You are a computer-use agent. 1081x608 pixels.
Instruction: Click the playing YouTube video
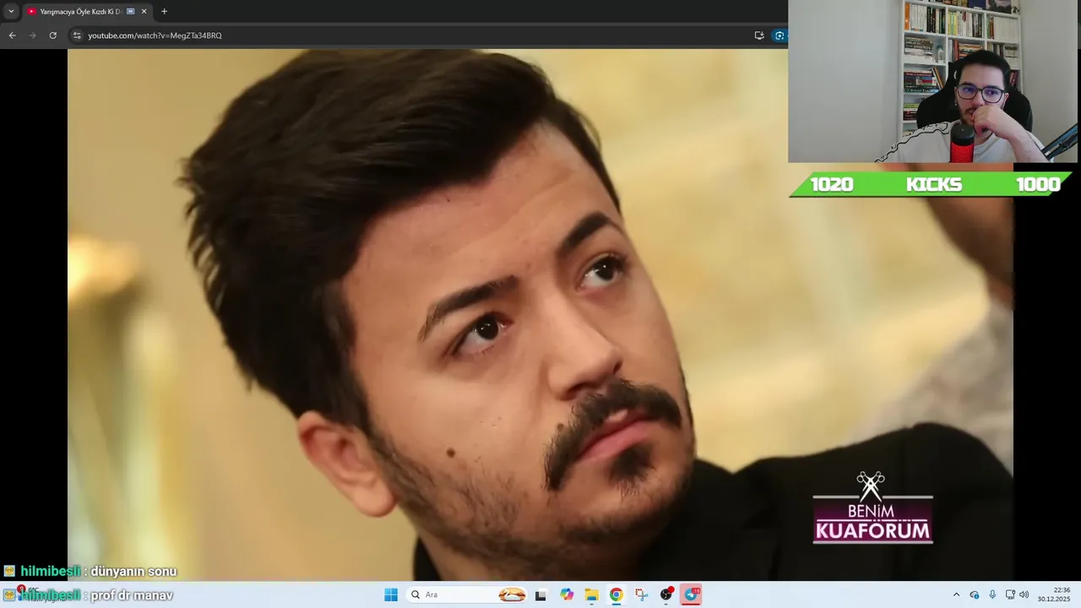[540, 314]
